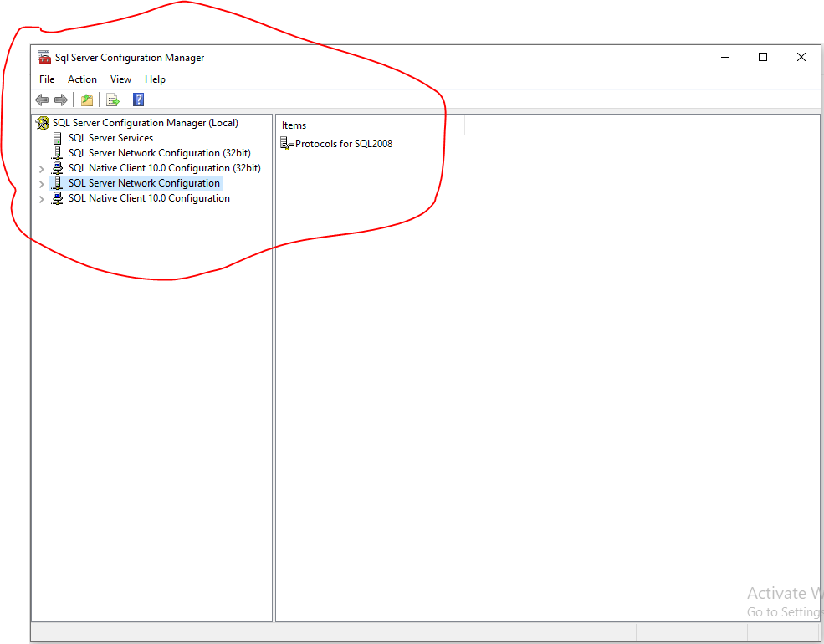Select SQL Native Client 10.0 Configuration (32bit) label
Image resolution: width=824 pixels, height=644 pixels.
pos(165,168)
